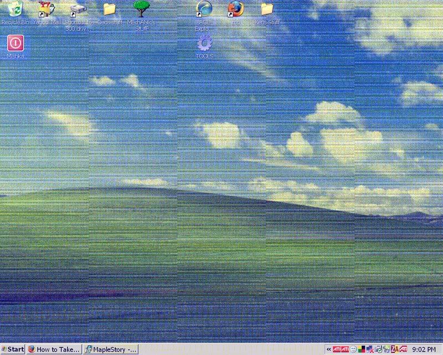Image resolution: width=443 pixels, height=355 pixels.
Task: Click the red ATI tray icon beside the chevron
Action: [337, 349]
